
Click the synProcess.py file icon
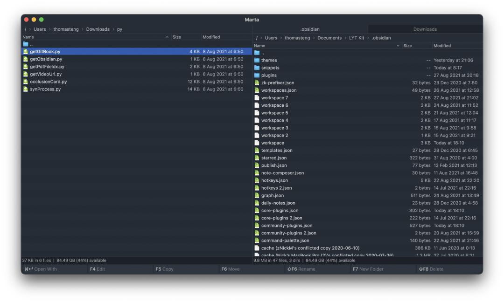pos(26,89)
